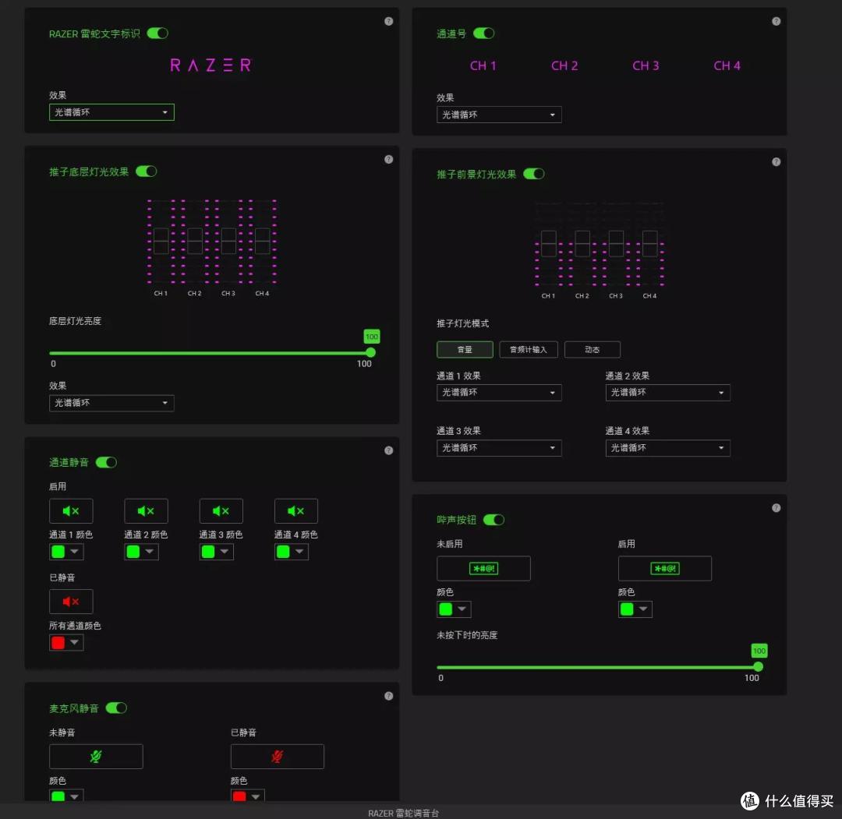
Task: Pick 已静音 microphone red color swatch
Action: tap(239, 796)
